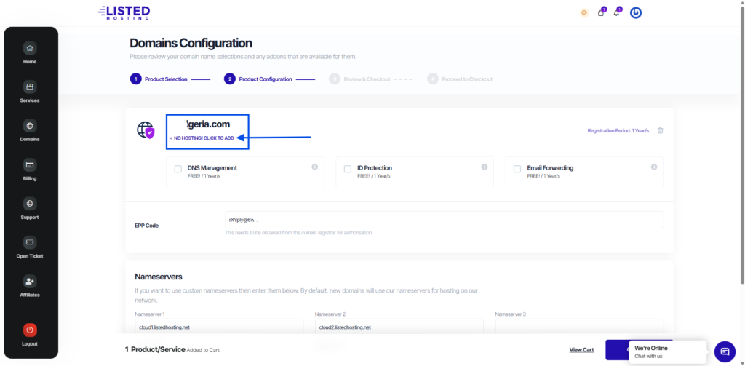Viewport: 745px width, 366px height.
Task: Click the Home icon in sidebar
Action: pyautogui.click(x=29, y=48)
